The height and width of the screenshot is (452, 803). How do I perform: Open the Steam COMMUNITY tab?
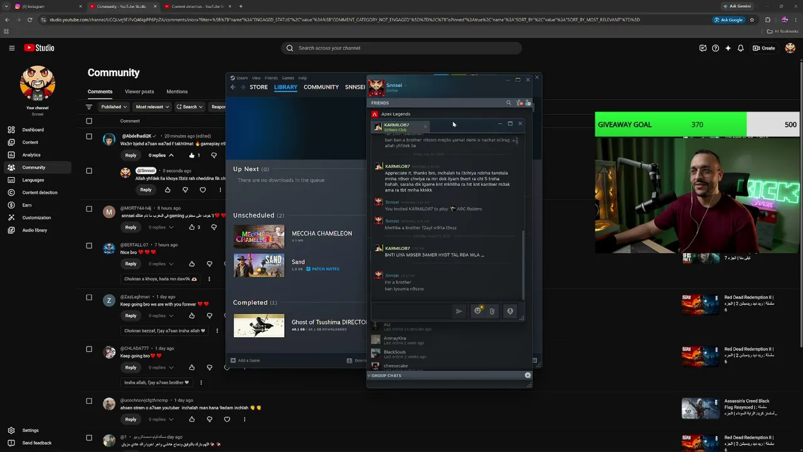pos(321,87)
